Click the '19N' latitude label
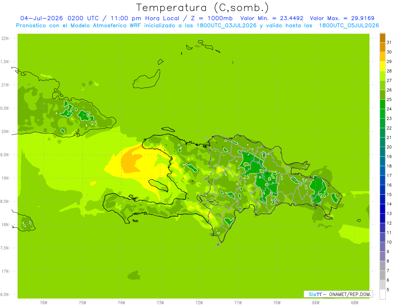The height and width of the screenshot is (307, 398). click(5, 178)
